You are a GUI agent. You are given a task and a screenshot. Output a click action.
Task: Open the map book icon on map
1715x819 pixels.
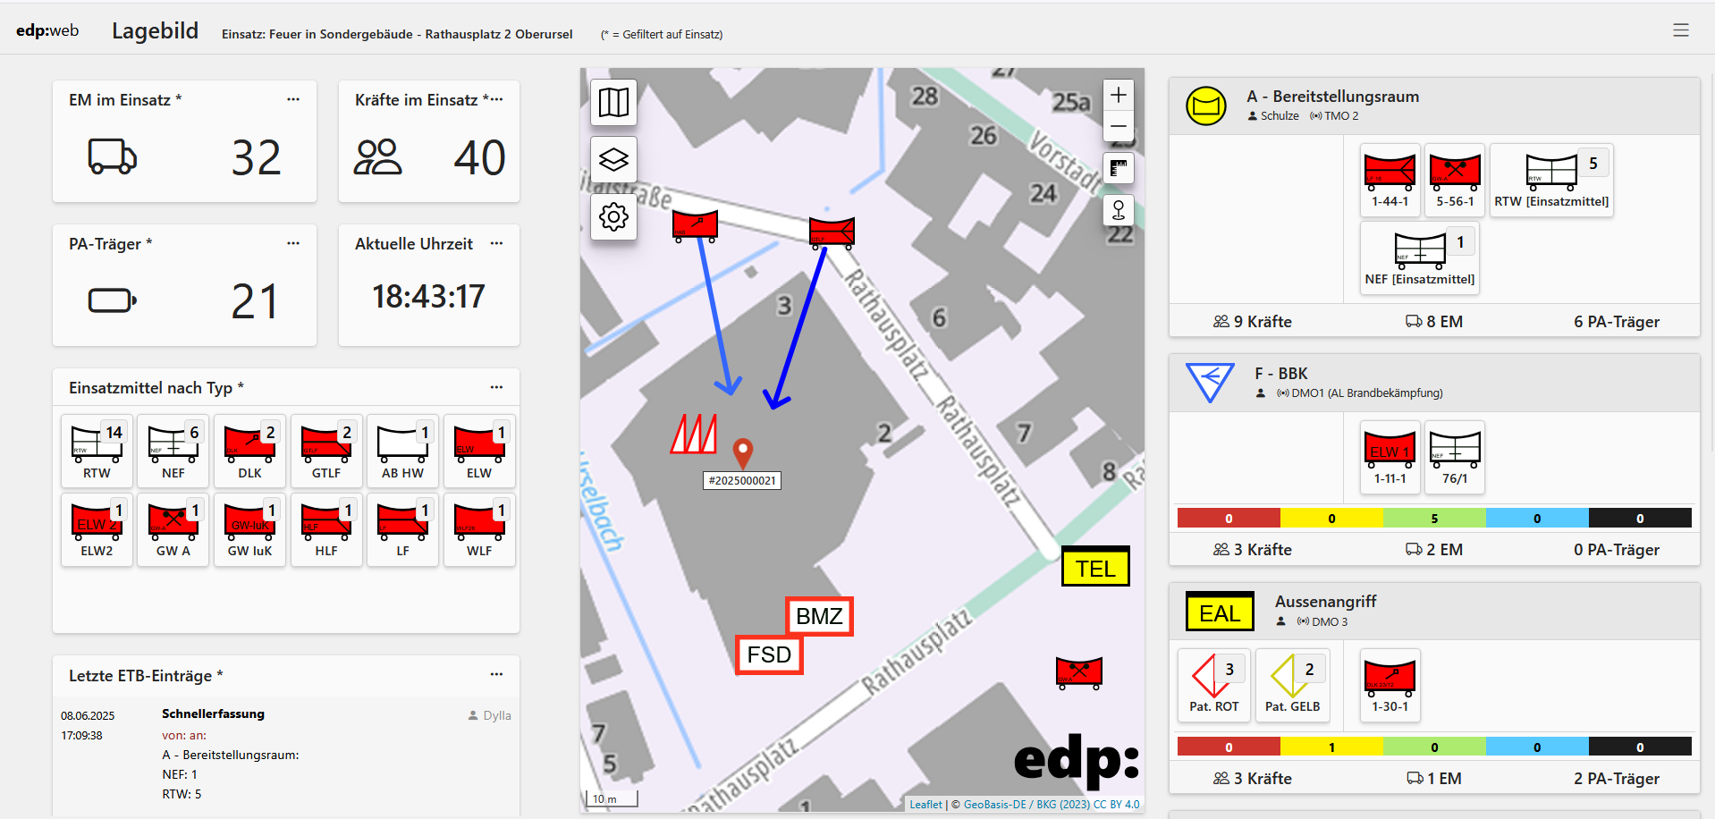[613, 103]
